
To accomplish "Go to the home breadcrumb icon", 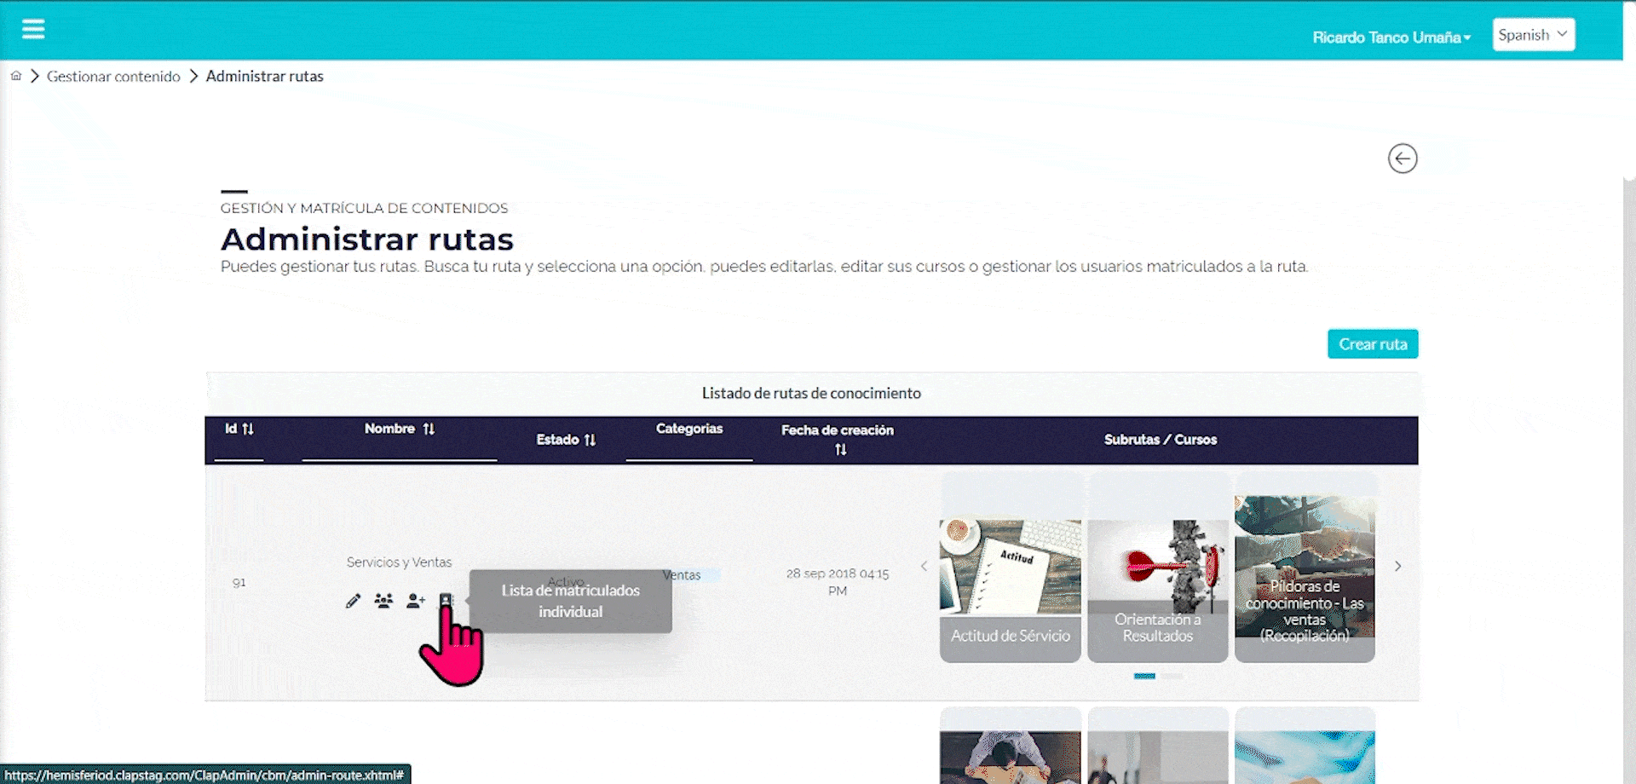I will (16, 76).
